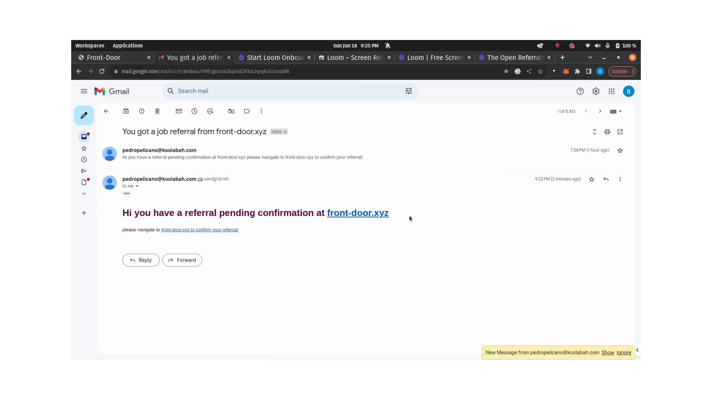This screenshot has height=400, width=712.
Task: Show details dropdown next to 'to me'
Action: (137, 186)
